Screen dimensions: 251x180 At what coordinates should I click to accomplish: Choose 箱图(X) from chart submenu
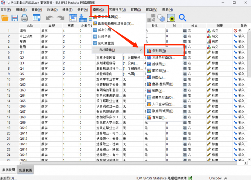coord(164,91)
